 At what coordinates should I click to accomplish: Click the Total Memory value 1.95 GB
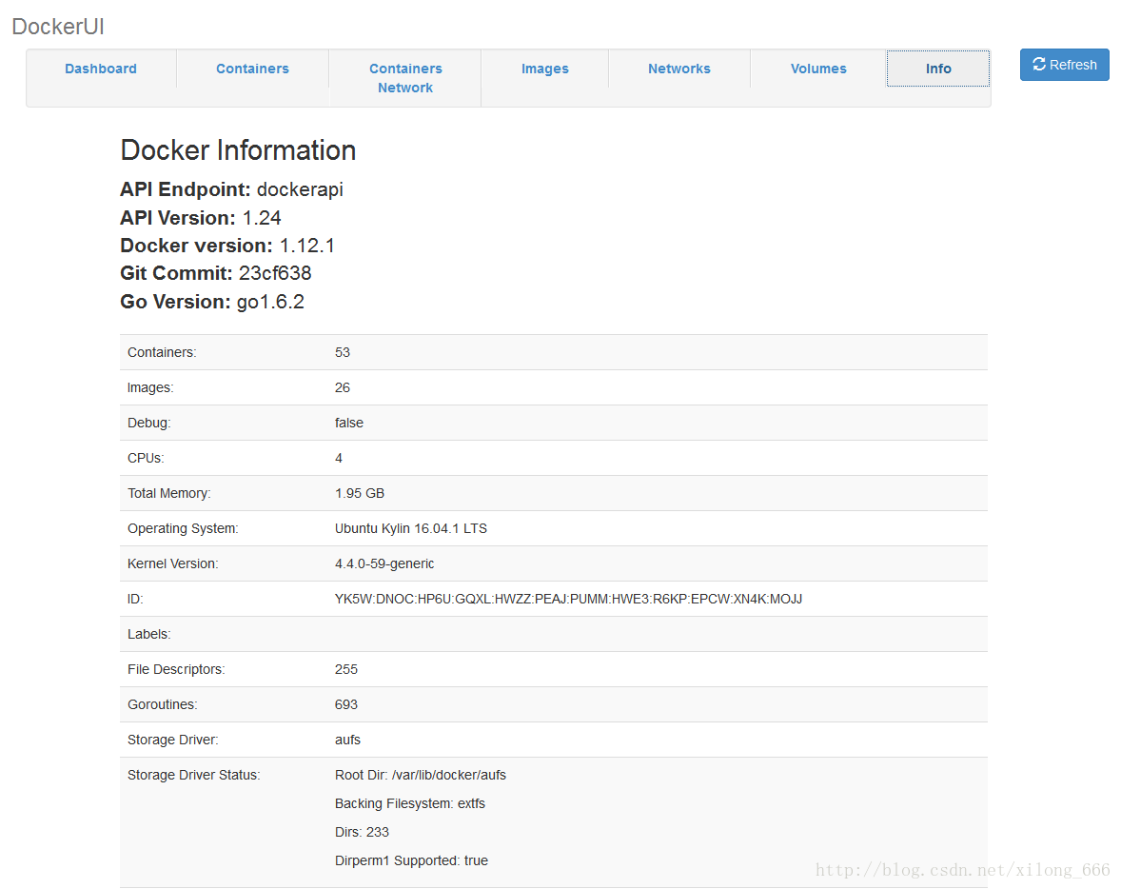(x=360, y=493)
